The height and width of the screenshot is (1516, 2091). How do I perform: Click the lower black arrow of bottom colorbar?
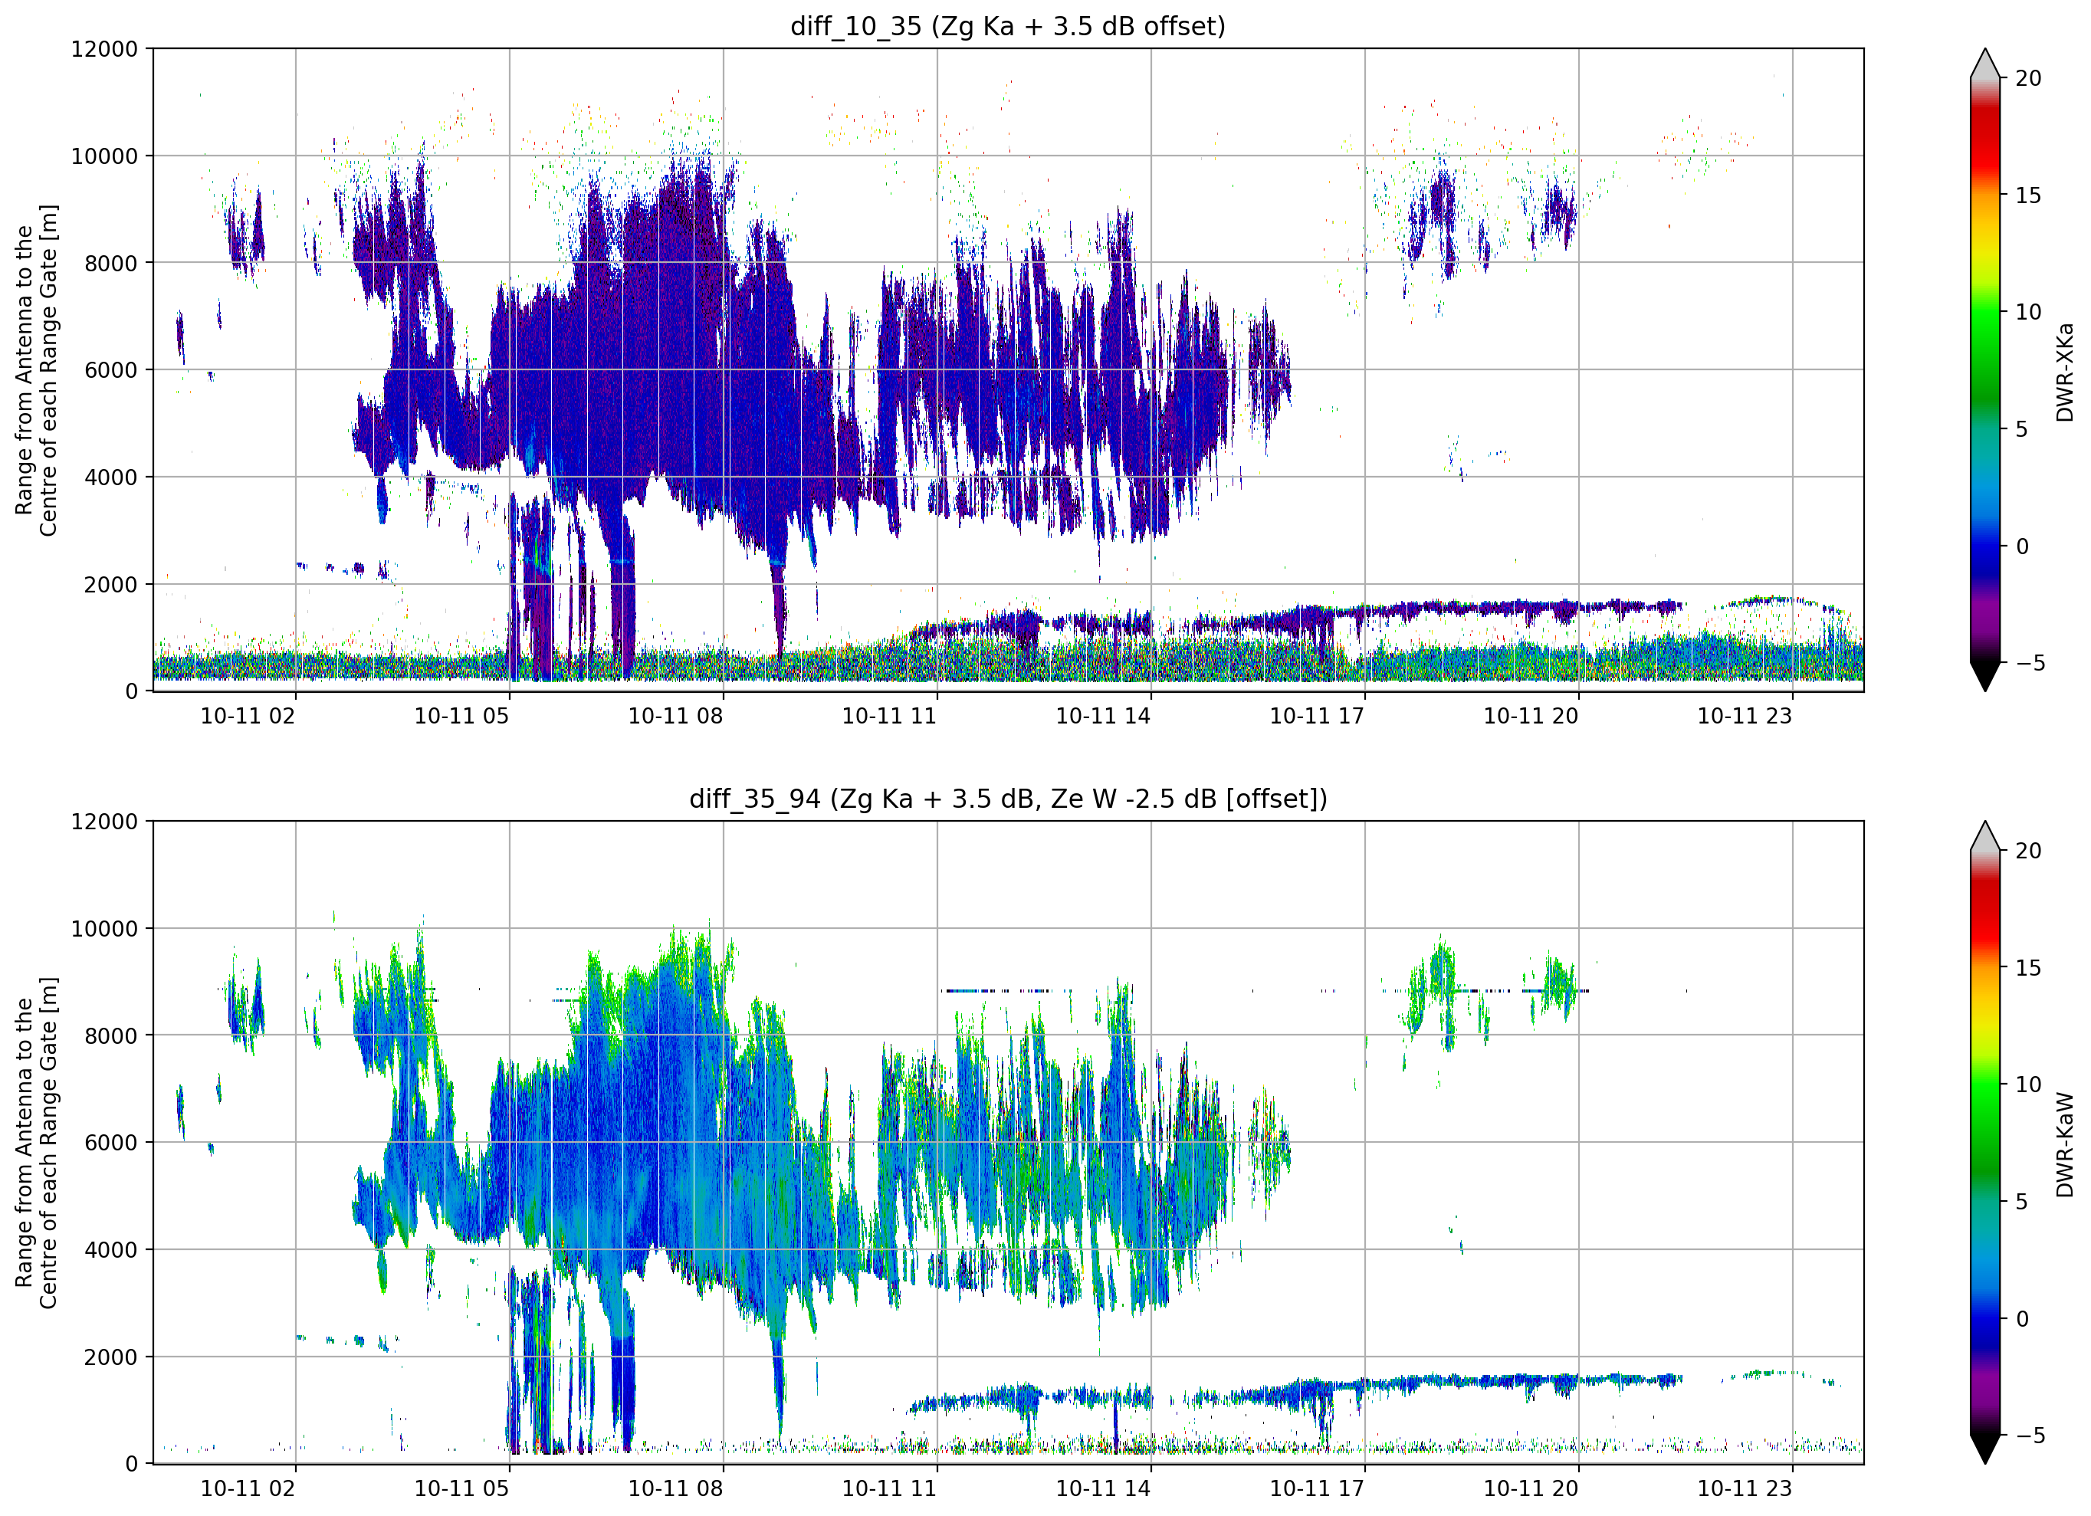coord(1985,1449)
